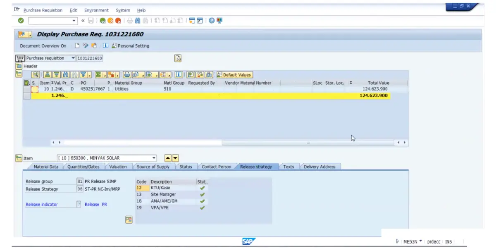Click the green Enter checkmark icon
The image size is (496, 248).
pyautogui.click(x=21, y=21)
